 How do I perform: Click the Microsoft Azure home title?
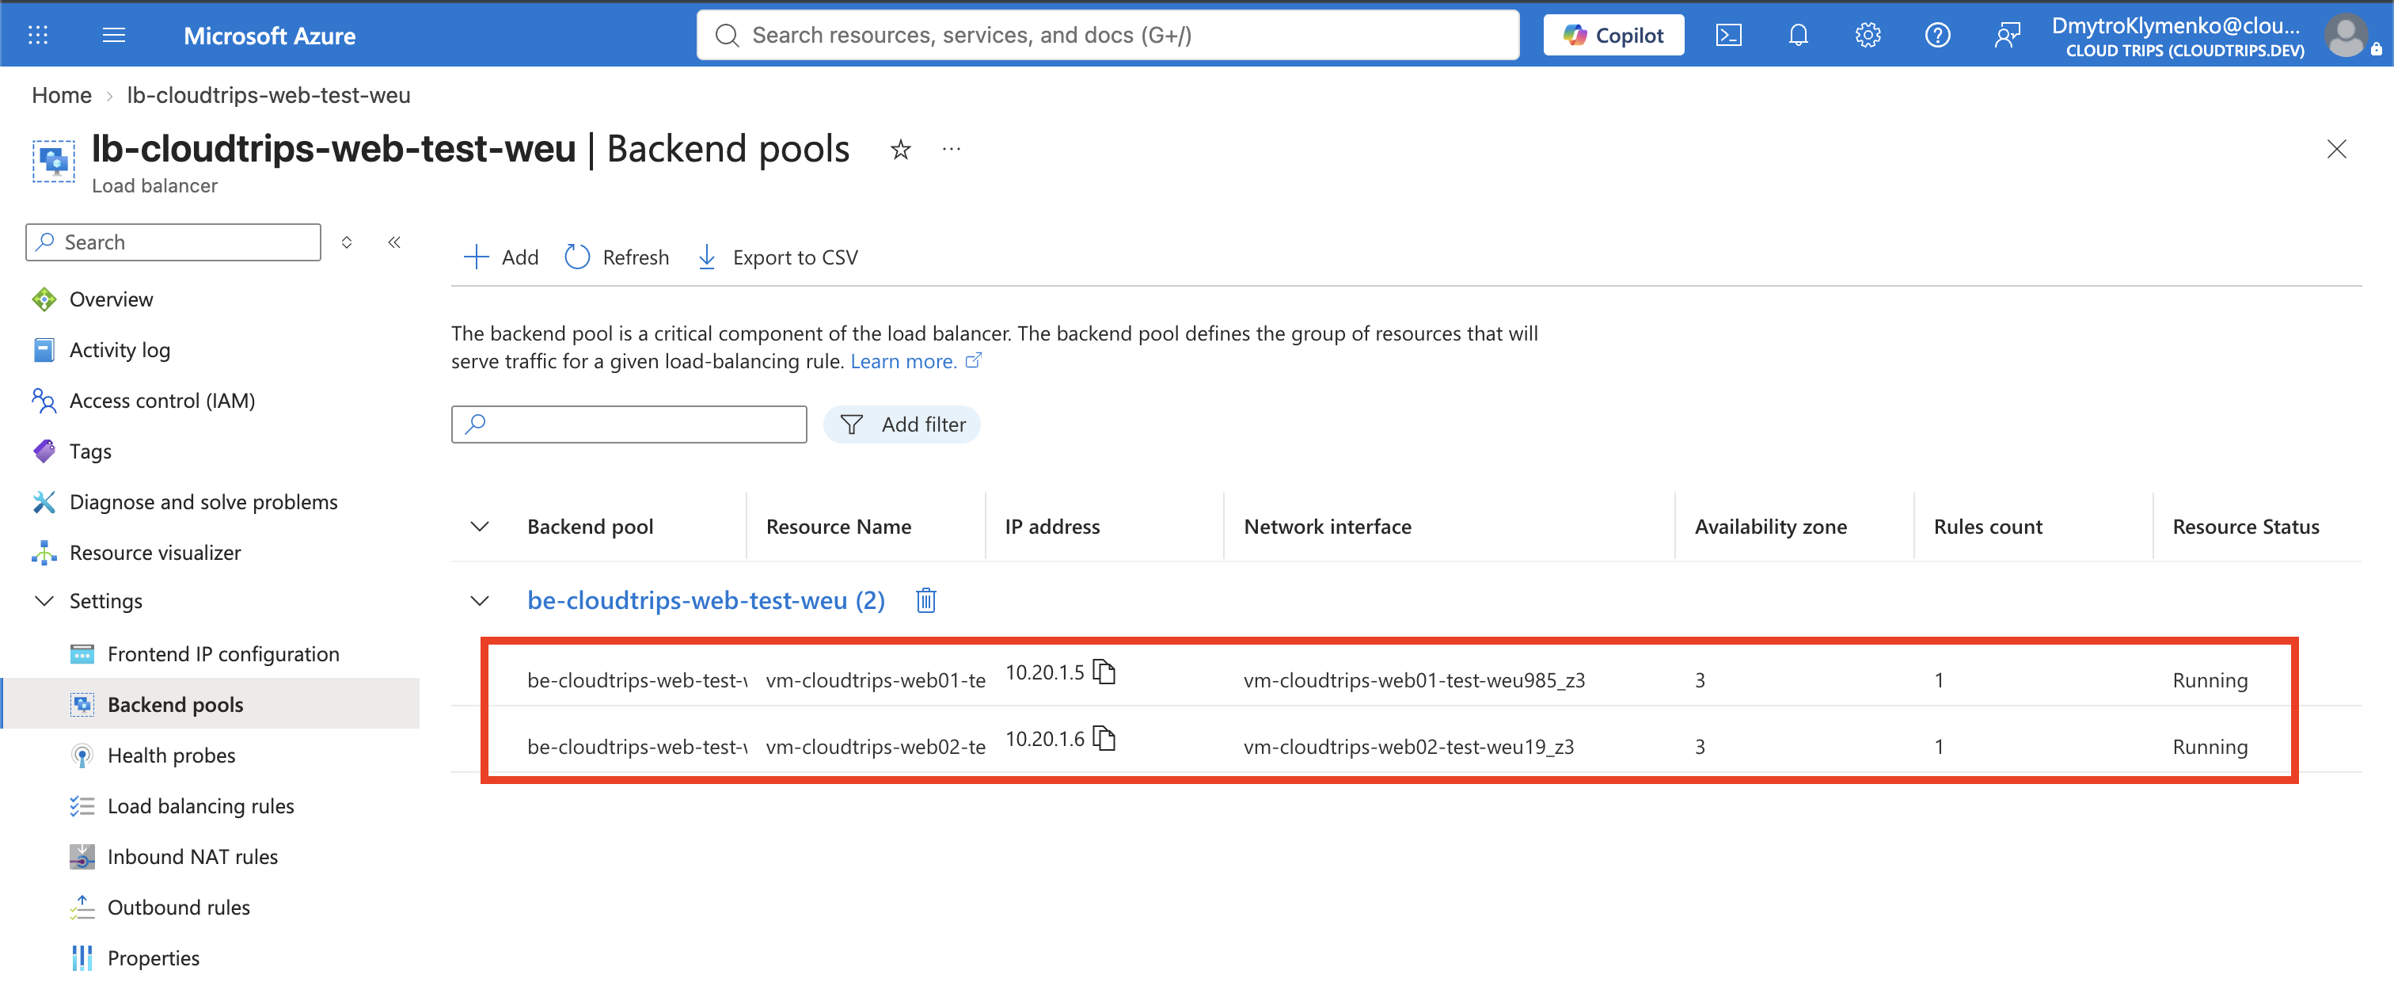269,36
